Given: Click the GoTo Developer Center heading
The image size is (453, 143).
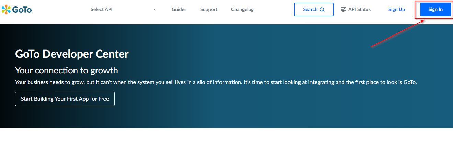Looking at the screenshot, I should (x=72, y=54).
